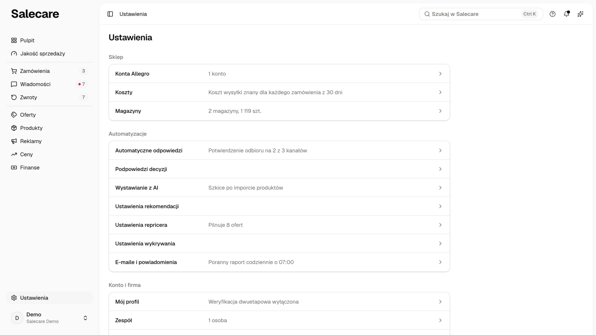Open Zespół row chevron
Screen dimensions: 596x335
[440, 320]
